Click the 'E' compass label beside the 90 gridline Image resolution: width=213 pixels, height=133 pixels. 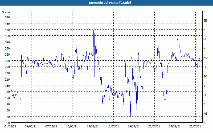[x=204, y=104]
